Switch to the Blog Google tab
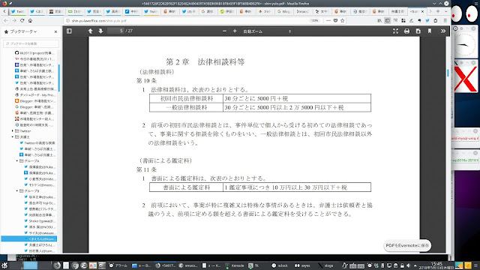 (x=283, y=11)
